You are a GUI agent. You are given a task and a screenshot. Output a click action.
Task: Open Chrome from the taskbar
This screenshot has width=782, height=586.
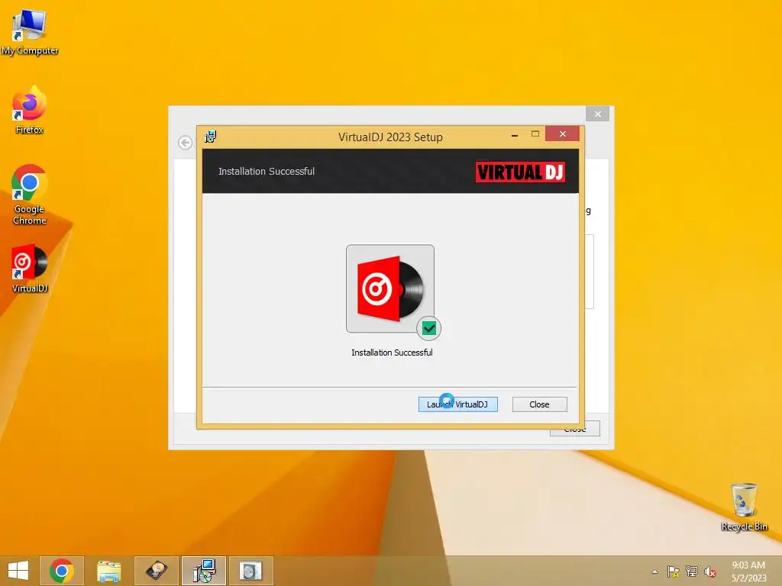pyautogui.click(x=62, y=571)
